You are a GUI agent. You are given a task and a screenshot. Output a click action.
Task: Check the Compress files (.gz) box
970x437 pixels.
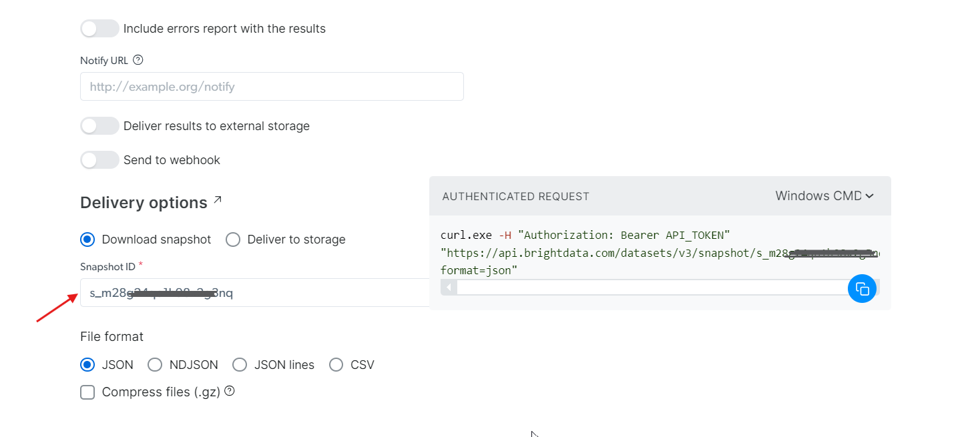[x=87, y=392]
